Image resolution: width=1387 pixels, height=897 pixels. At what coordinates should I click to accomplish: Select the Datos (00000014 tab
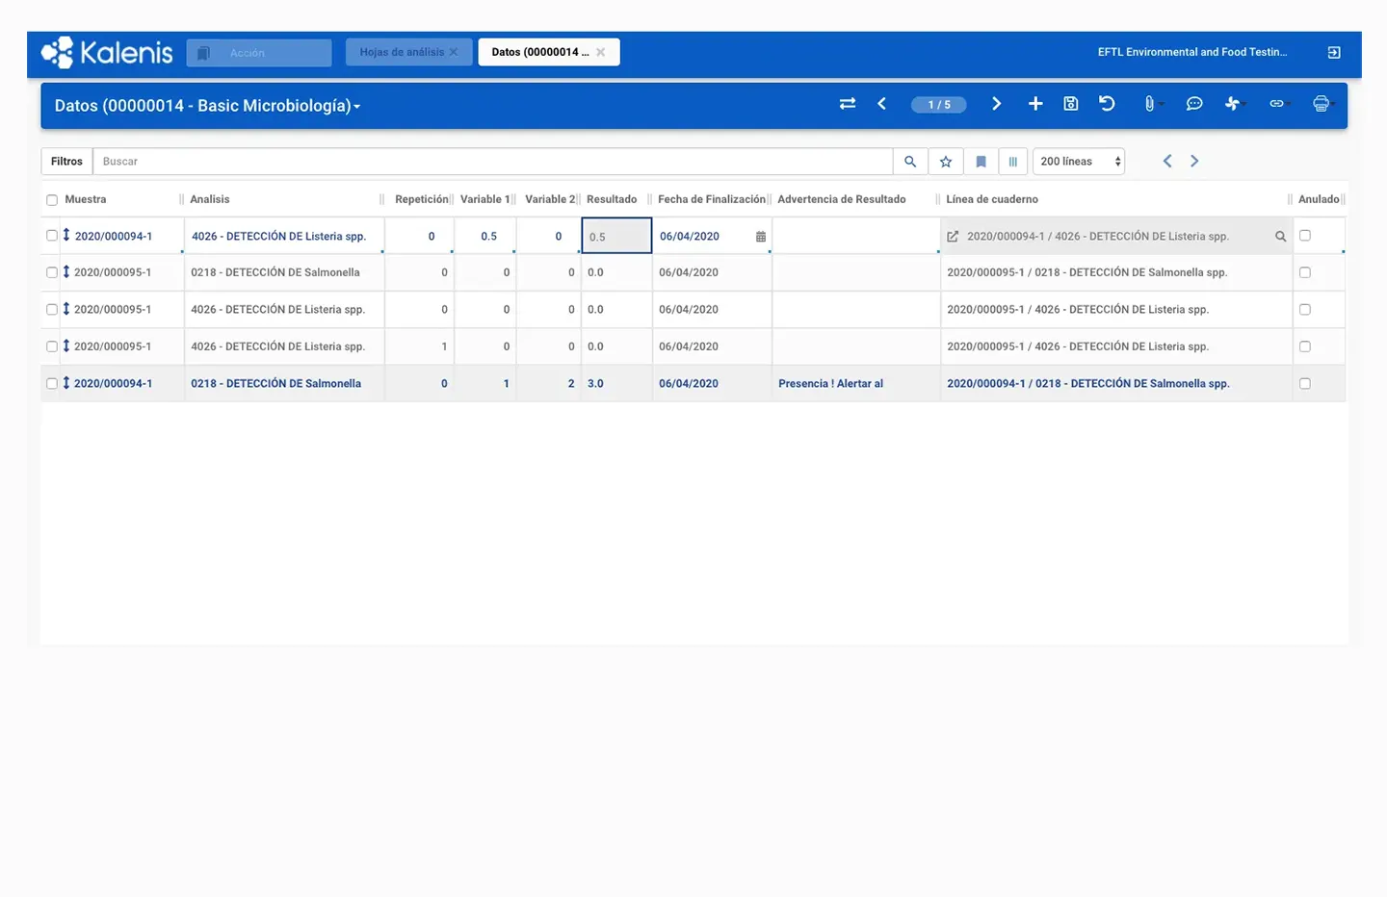coord(539,52)
